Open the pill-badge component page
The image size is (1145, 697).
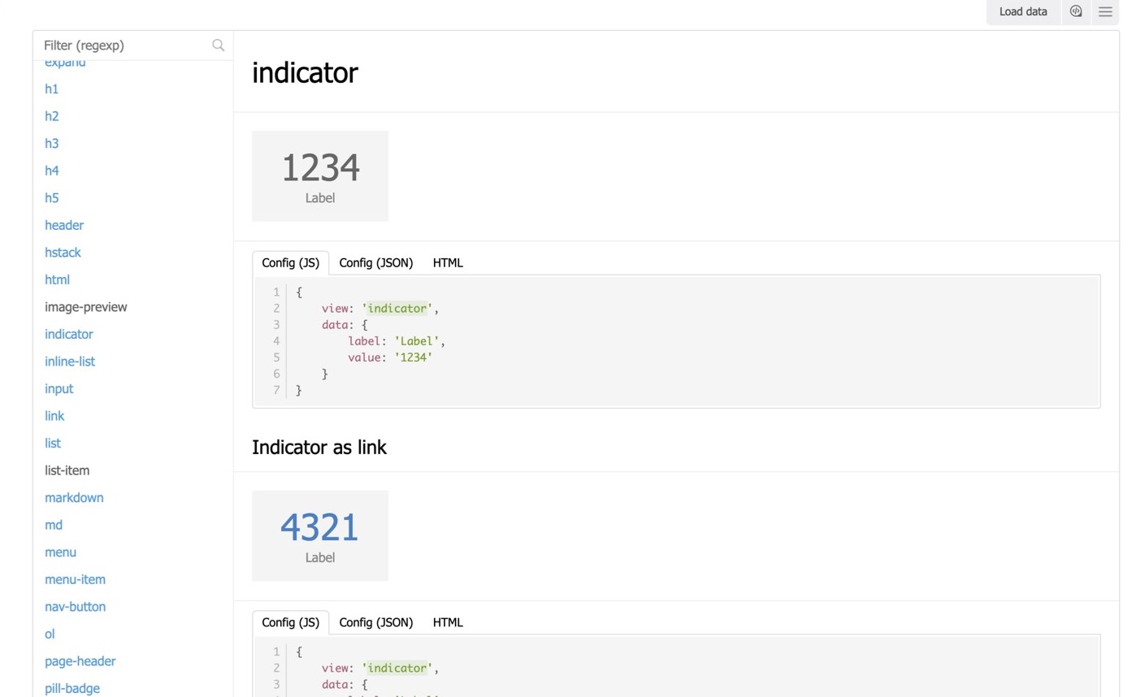click(x=72, y=688)
